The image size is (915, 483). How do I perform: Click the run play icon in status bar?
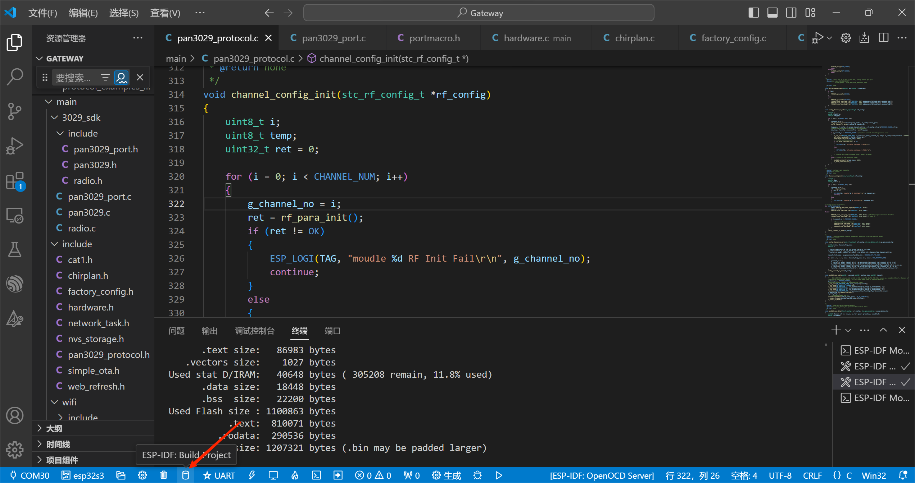(x=499, y=475)
